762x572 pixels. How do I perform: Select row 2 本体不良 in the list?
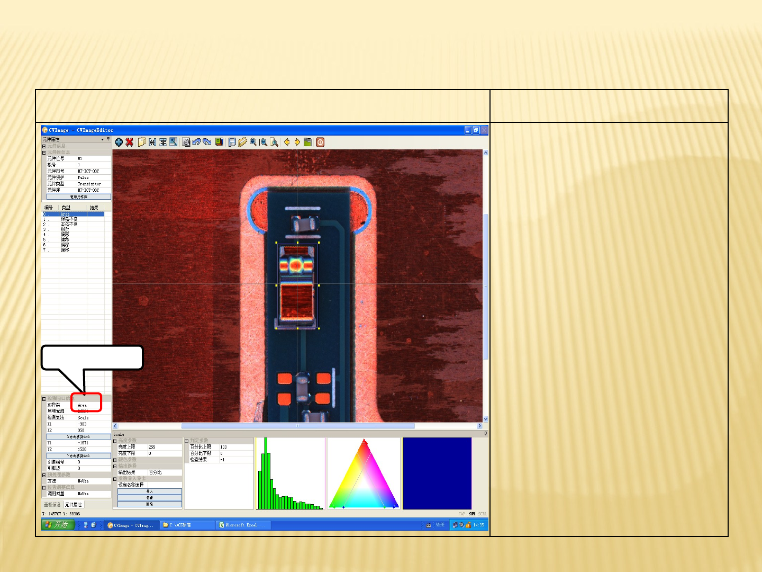(x=74, y=224)
